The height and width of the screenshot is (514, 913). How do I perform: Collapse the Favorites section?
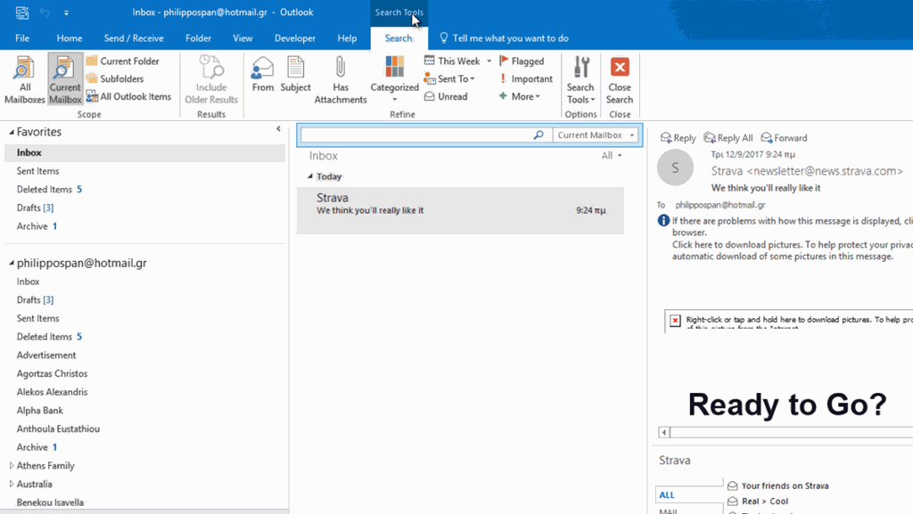11,133
